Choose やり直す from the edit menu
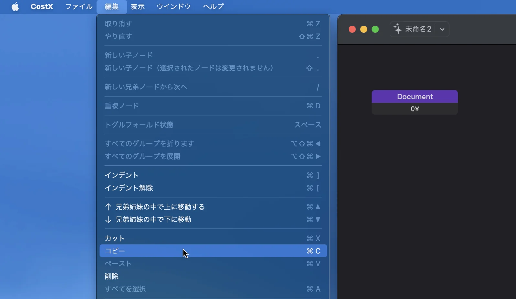The width and height of the screenshot is (516, 299). (213, 36)
